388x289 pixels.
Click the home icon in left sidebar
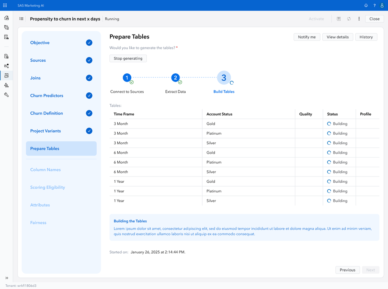[6, 18]
